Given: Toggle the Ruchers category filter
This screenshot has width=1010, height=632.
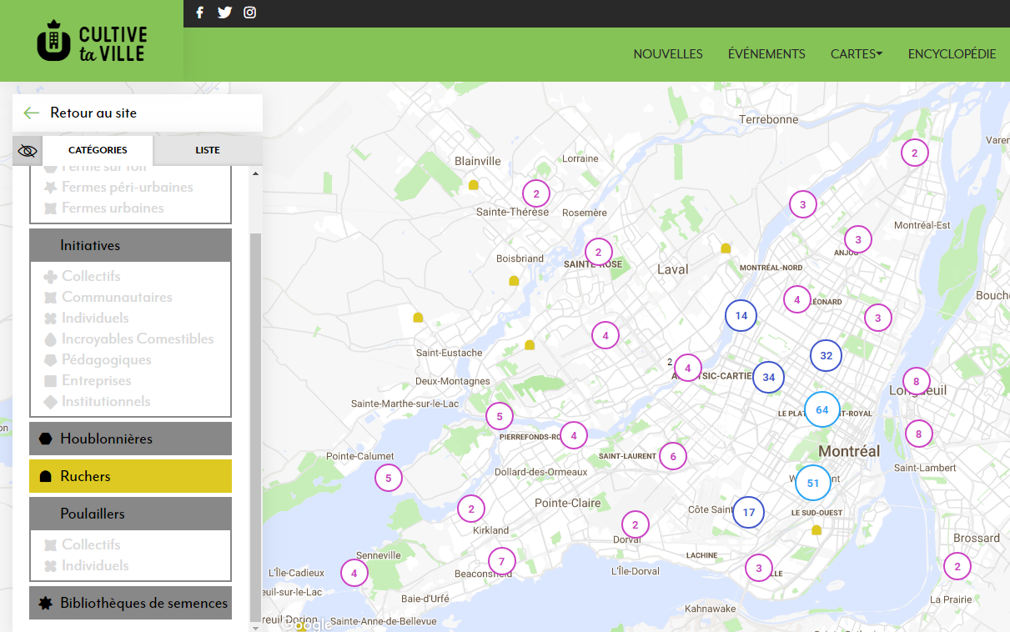Looking at the screenshot, I should click(x=130, y=476).
